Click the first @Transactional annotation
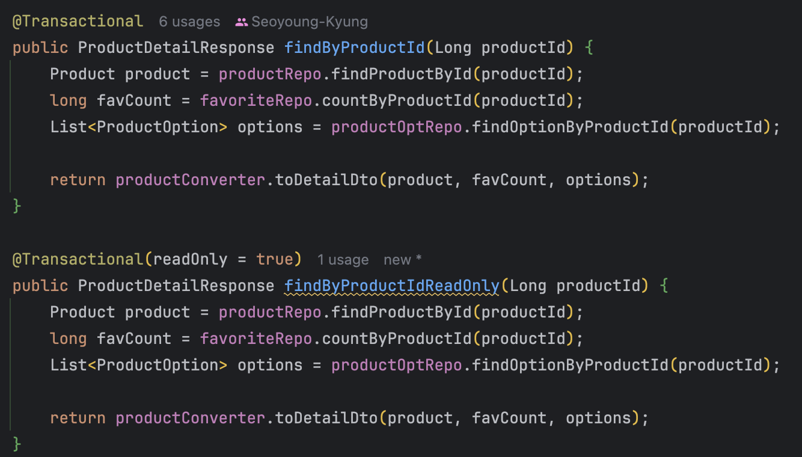This screenshot has width=802, height=457. pos(78,22)
